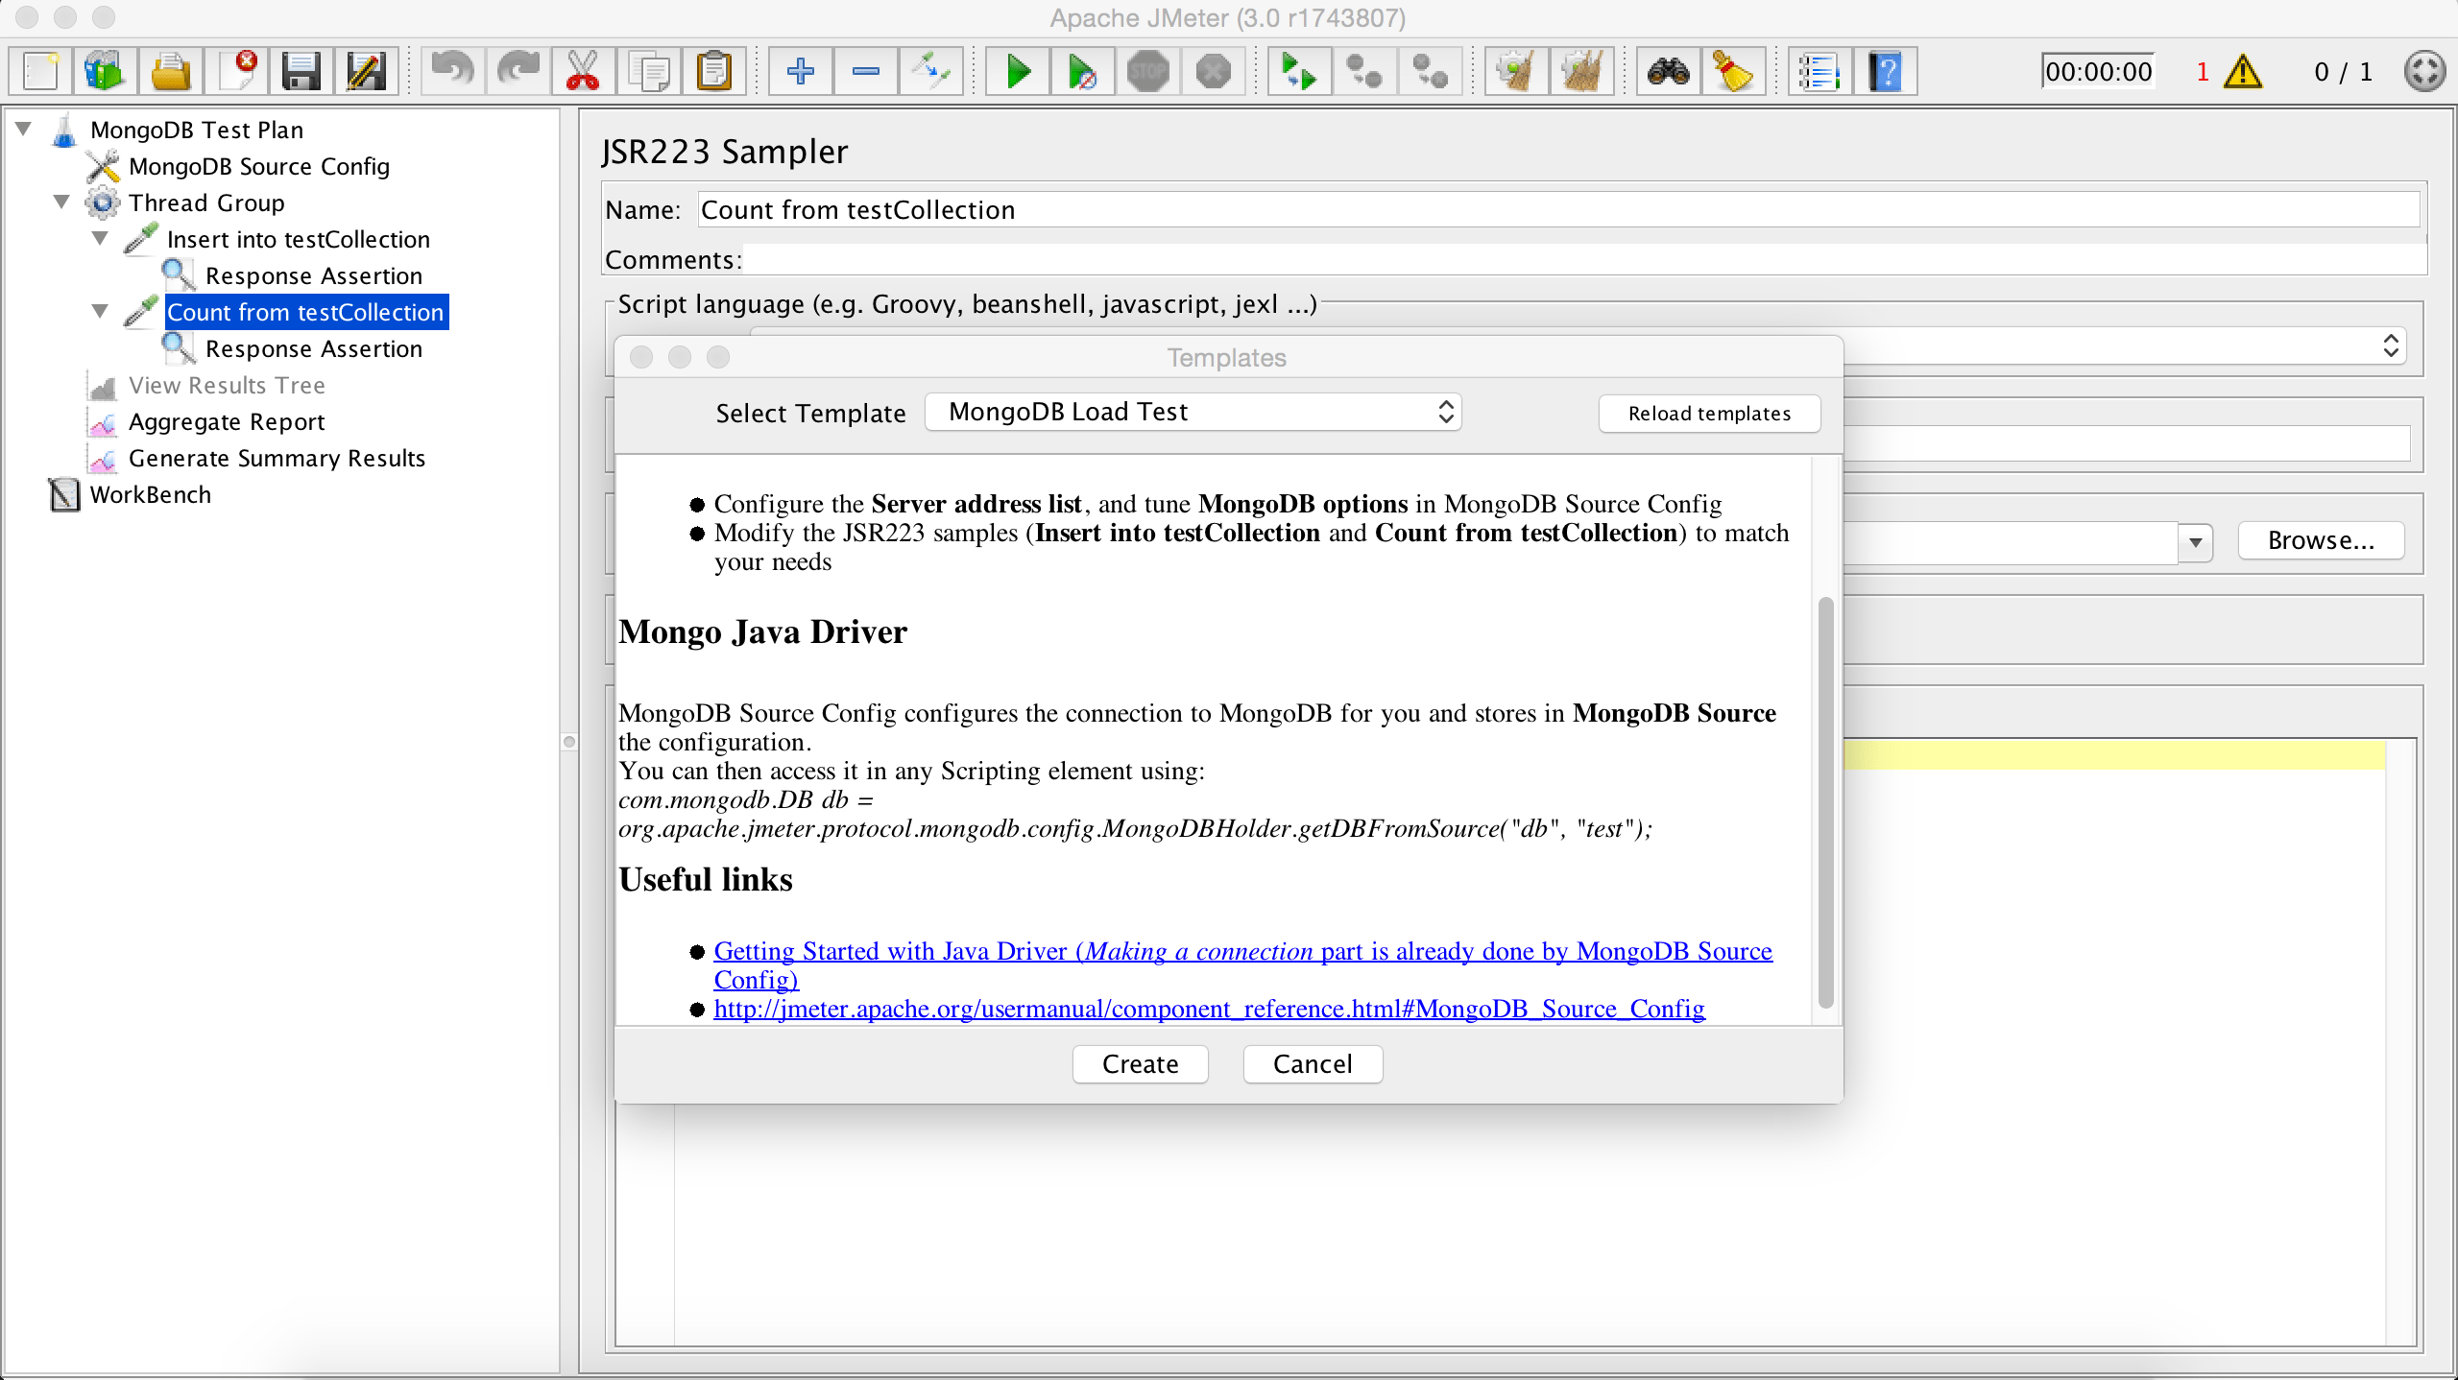Click Create in Templates dialog
The image size is (2458, 1380).
coord(1140,1063)
